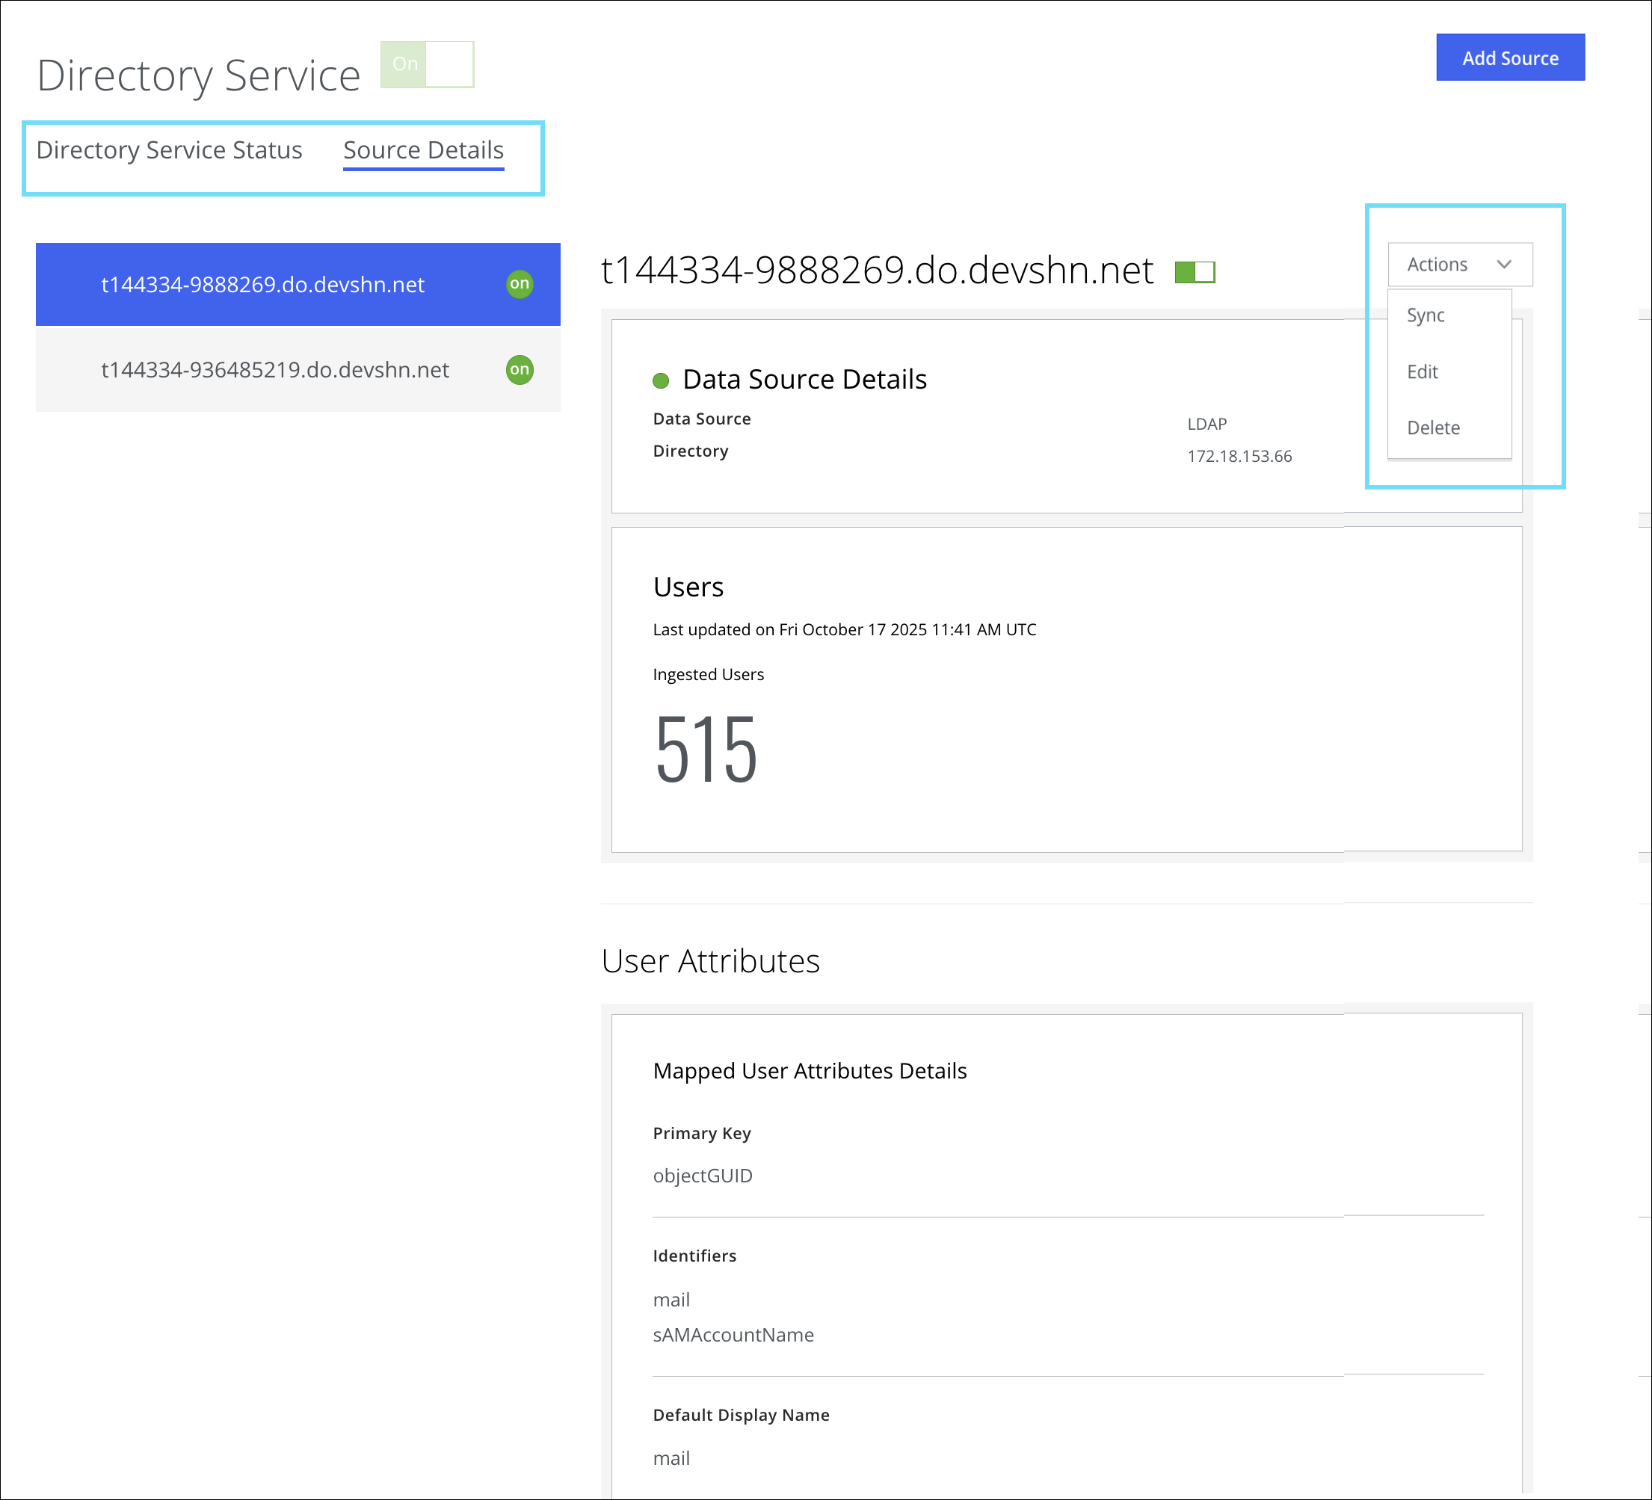This screenshot has height=1500, width=1652.
Task: Click the chevron arrow in Actions dropdown
Action: tap(1504, 265)
